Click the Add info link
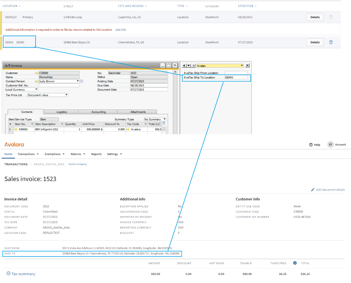Viewport: 351px width, 283px height. coord(121,30)
